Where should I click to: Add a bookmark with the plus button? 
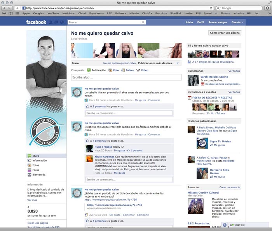[x=17, y=8]
